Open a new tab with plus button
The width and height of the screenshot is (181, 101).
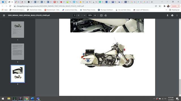(152, 2)
